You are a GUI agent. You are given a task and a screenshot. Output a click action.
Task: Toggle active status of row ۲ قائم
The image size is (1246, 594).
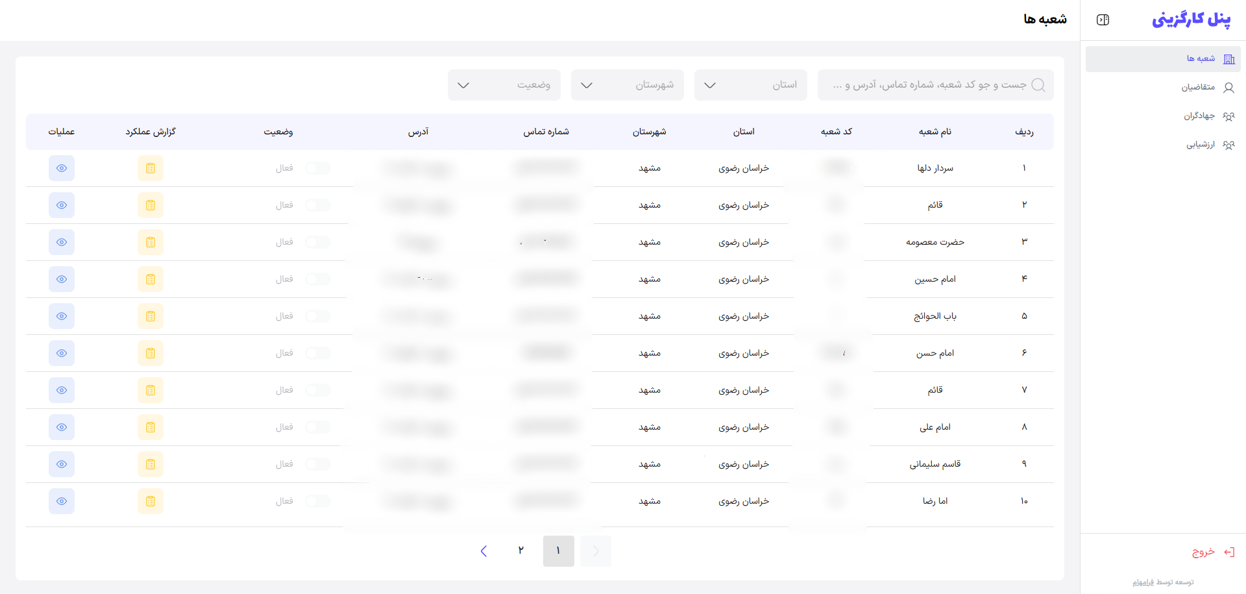[x=318, y=205]
